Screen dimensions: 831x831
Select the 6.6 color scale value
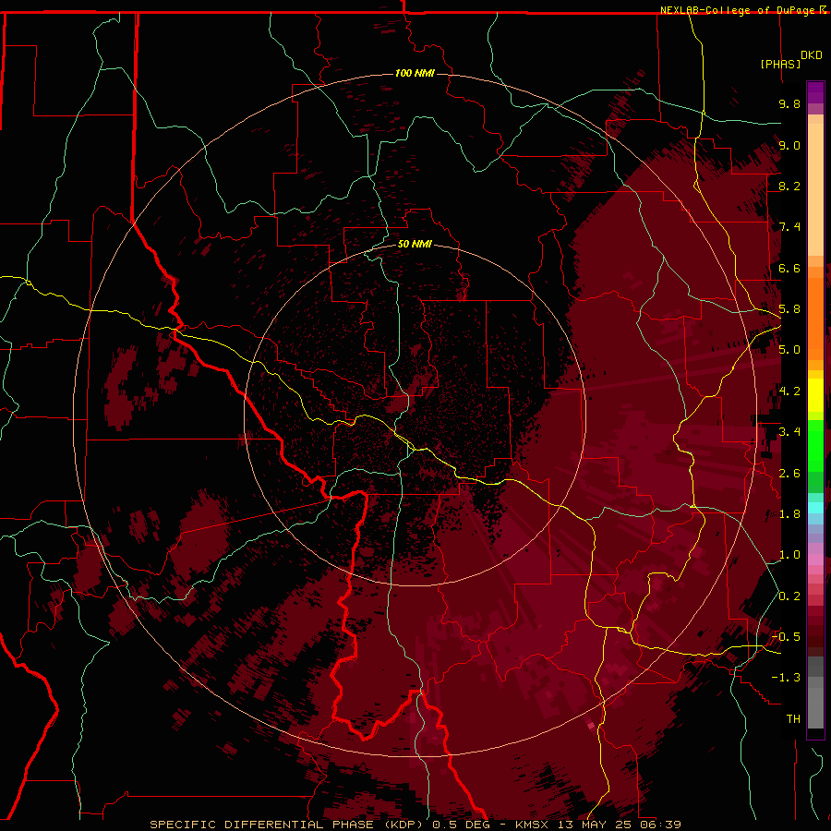coord(789,268)
